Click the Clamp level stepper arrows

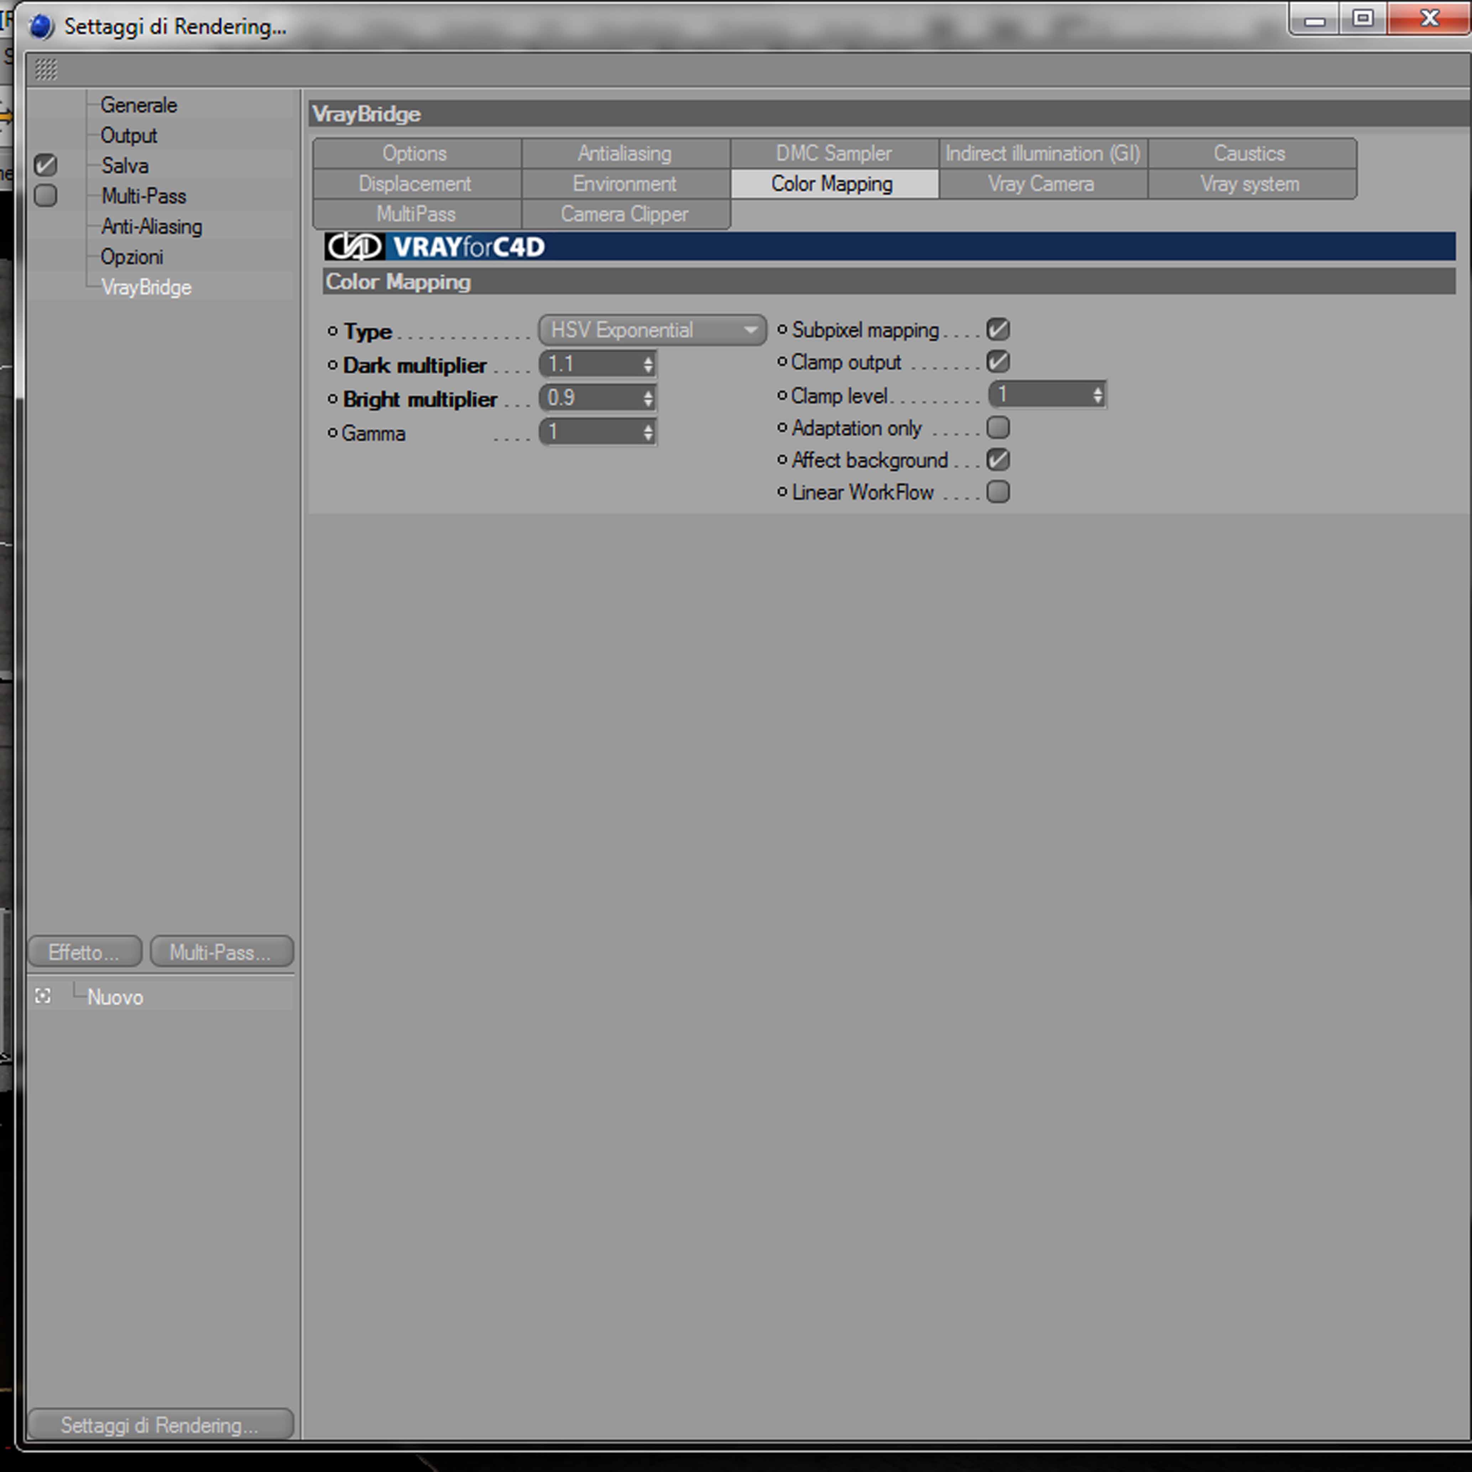(1097, 395)
